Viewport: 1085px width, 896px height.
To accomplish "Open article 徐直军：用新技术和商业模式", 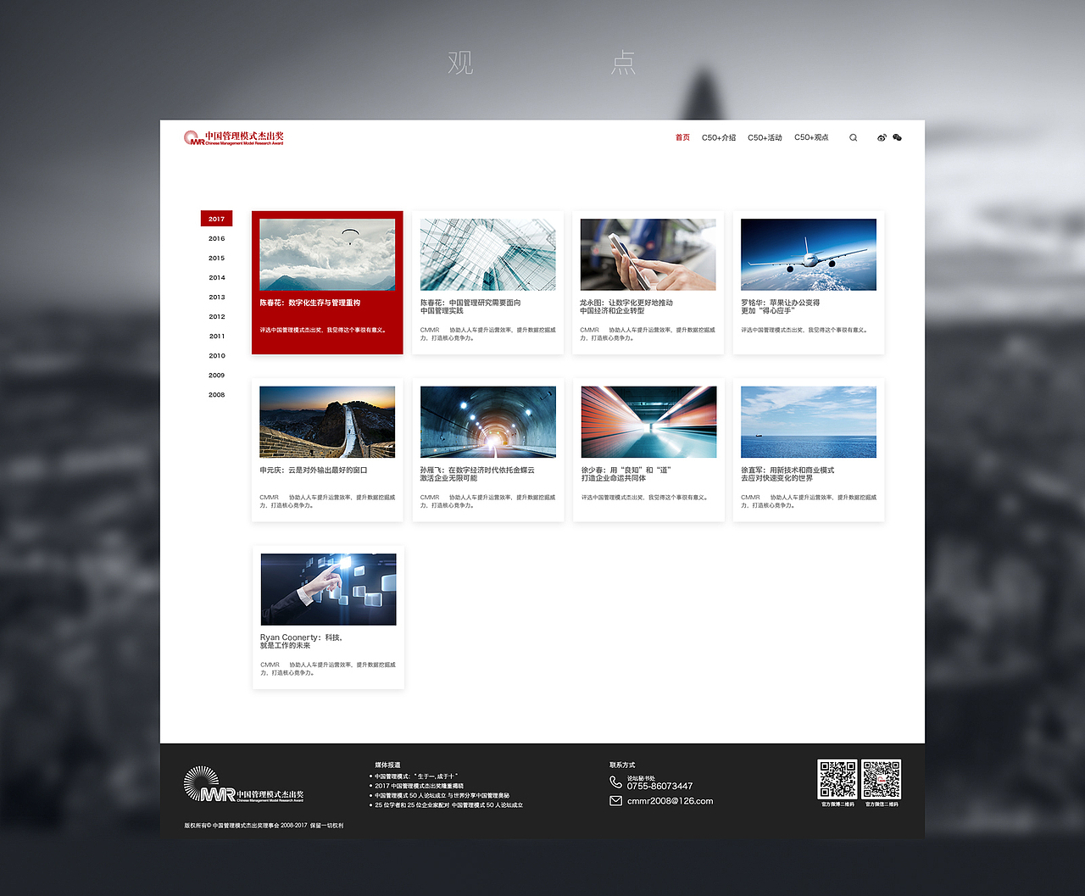I will coord(787,474).
